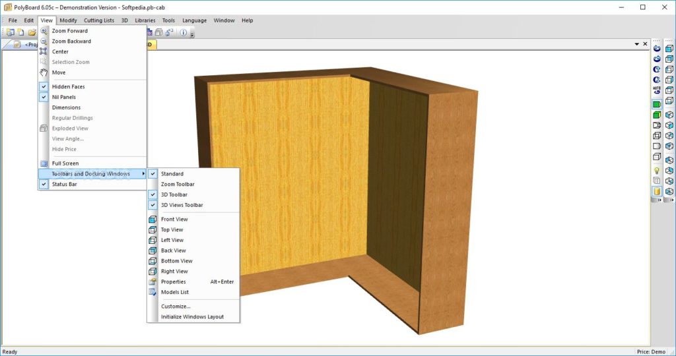The image size is (676, 356).
Task: Open the Edit menu
Action: pyautogui.click(x=29, y=20)
